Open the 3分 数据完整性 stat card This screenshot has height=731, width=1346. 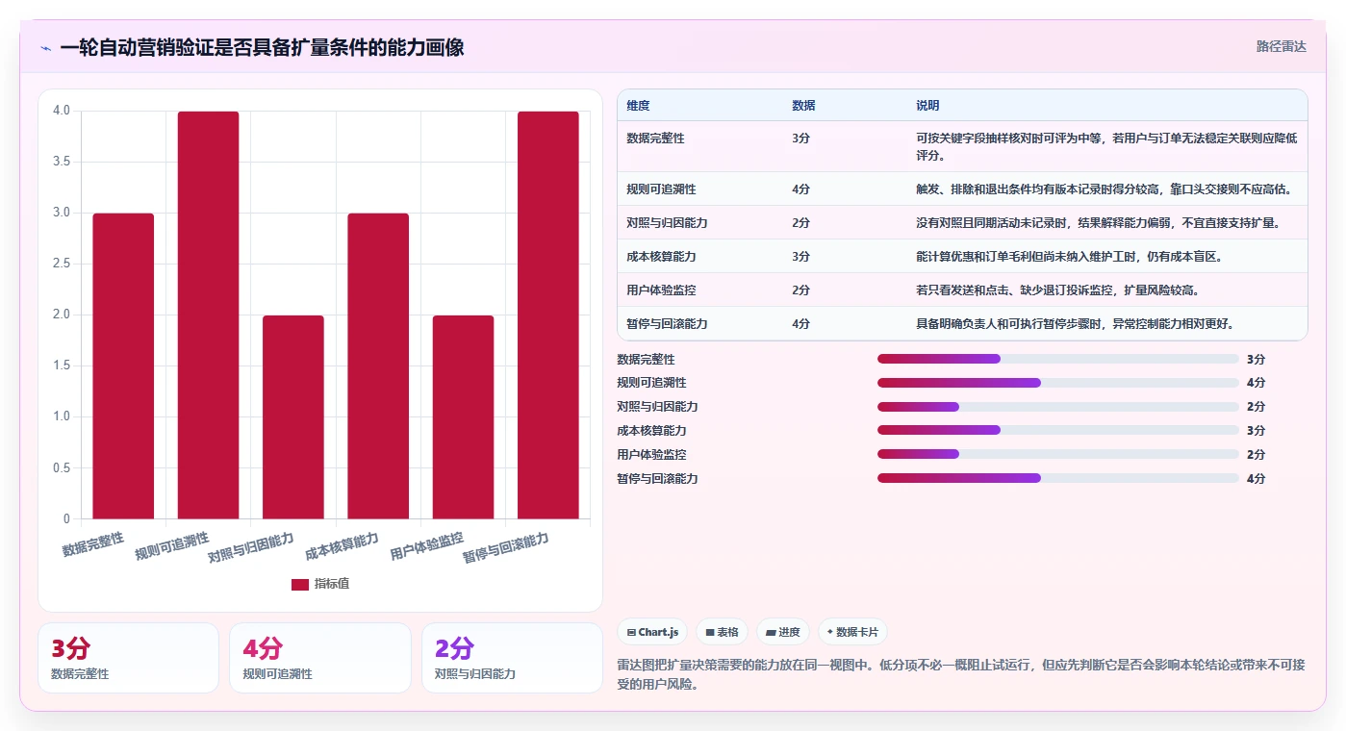[128, 658]
